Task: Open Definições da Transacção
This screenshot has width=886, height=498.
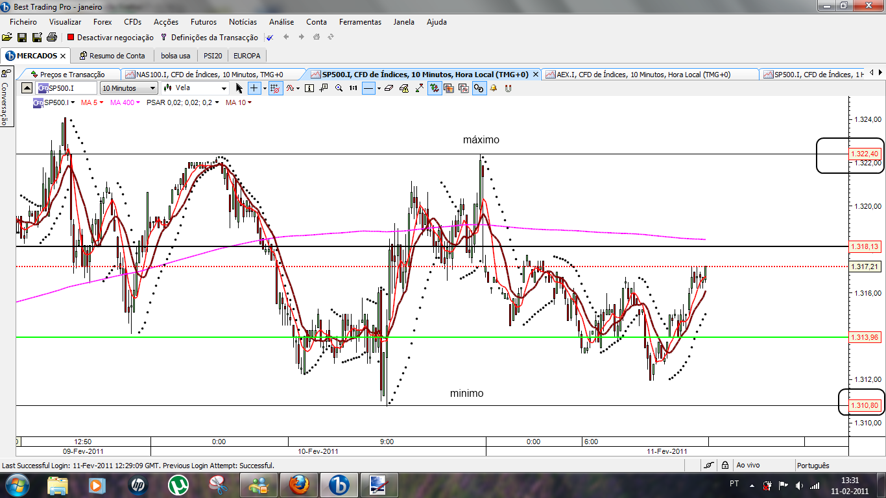Action: [209, 38]
